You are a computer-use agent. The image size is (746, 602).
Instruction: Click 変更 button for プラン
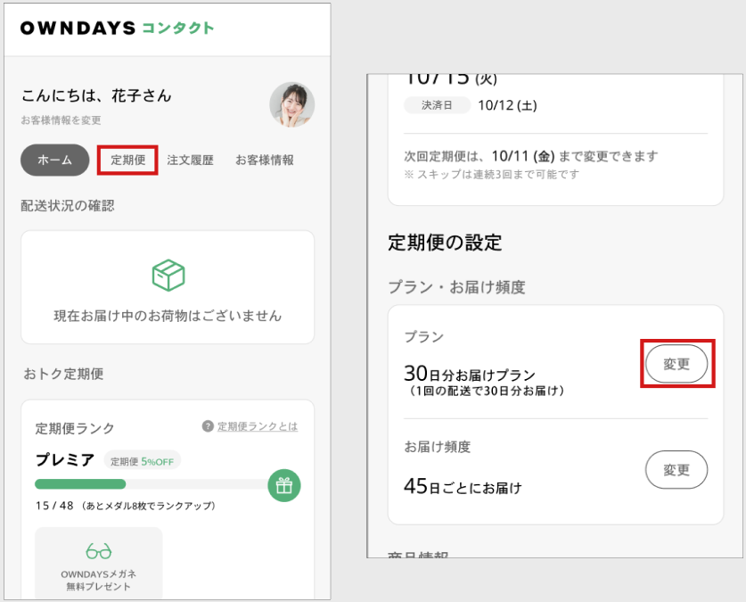point(676,364)
